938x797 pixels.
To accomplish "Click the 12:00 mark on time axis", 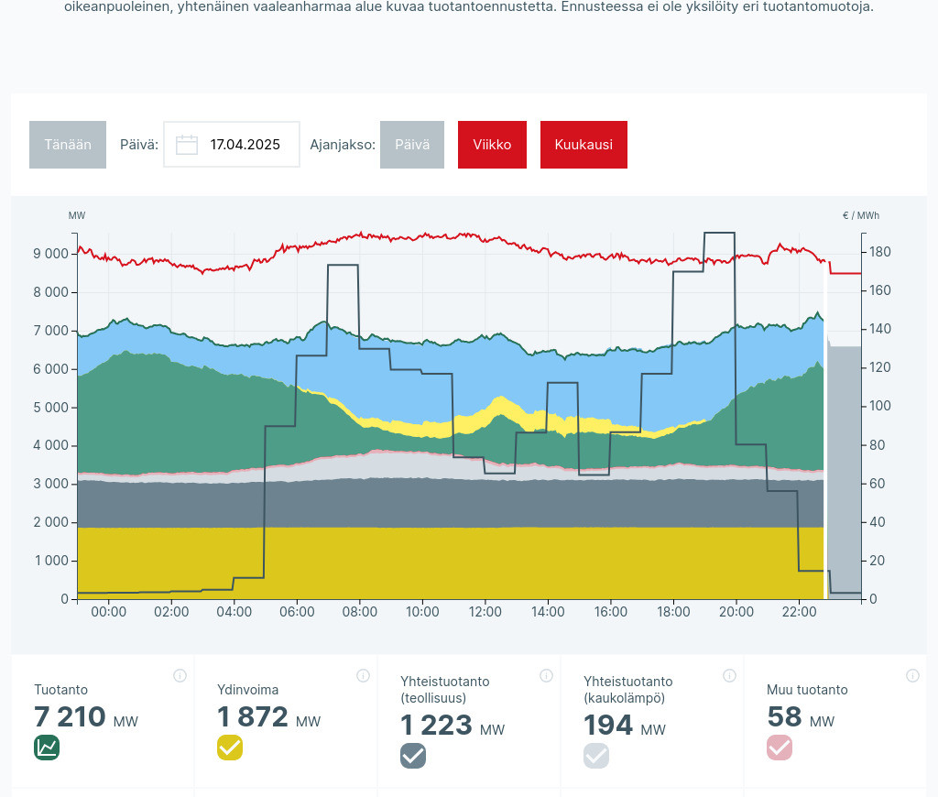I will point(485,612).
